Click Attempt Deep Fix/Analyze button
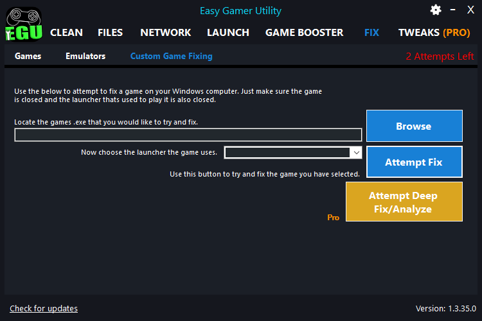The image size is (482, 321). coord(404,202)
